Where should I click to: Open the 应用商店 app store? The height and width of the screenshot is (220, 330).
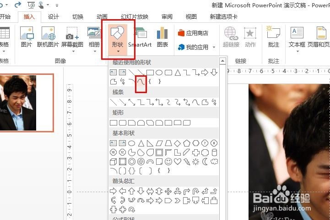[193, 33]
